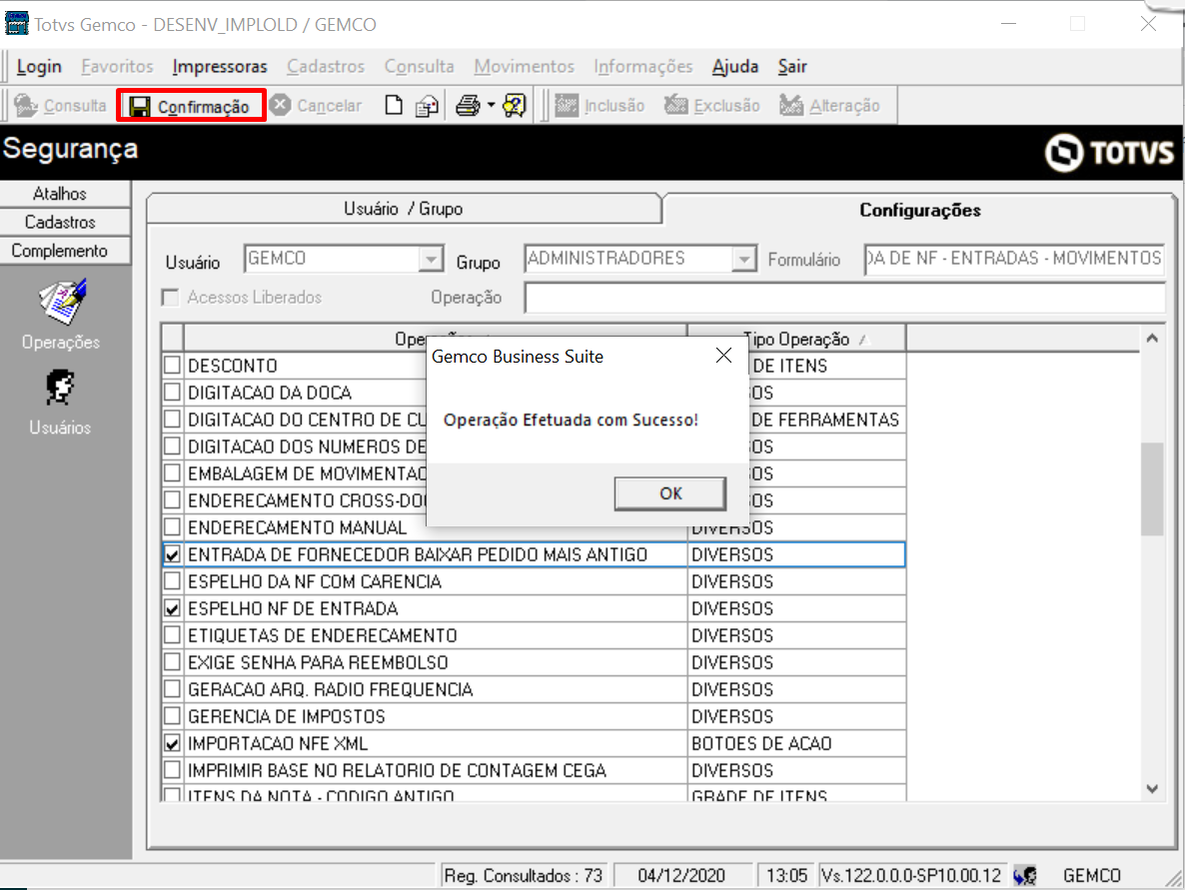The height and width of the screenshot is (890, 1185).
Task: Uncheck the IMPORTACAO NFE XML checkbox
Action: pyautogui.click(x=172, y=743)
